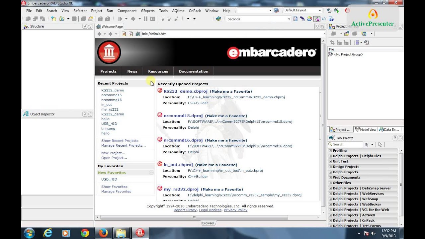Open the nrcommd15.dproj project link

point(183,116)
